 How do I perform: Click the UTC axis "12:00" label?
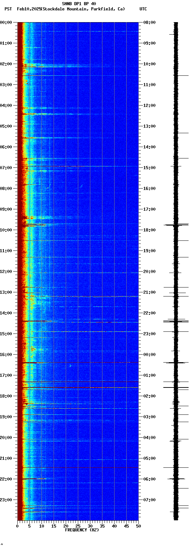(x=149, y=106)
